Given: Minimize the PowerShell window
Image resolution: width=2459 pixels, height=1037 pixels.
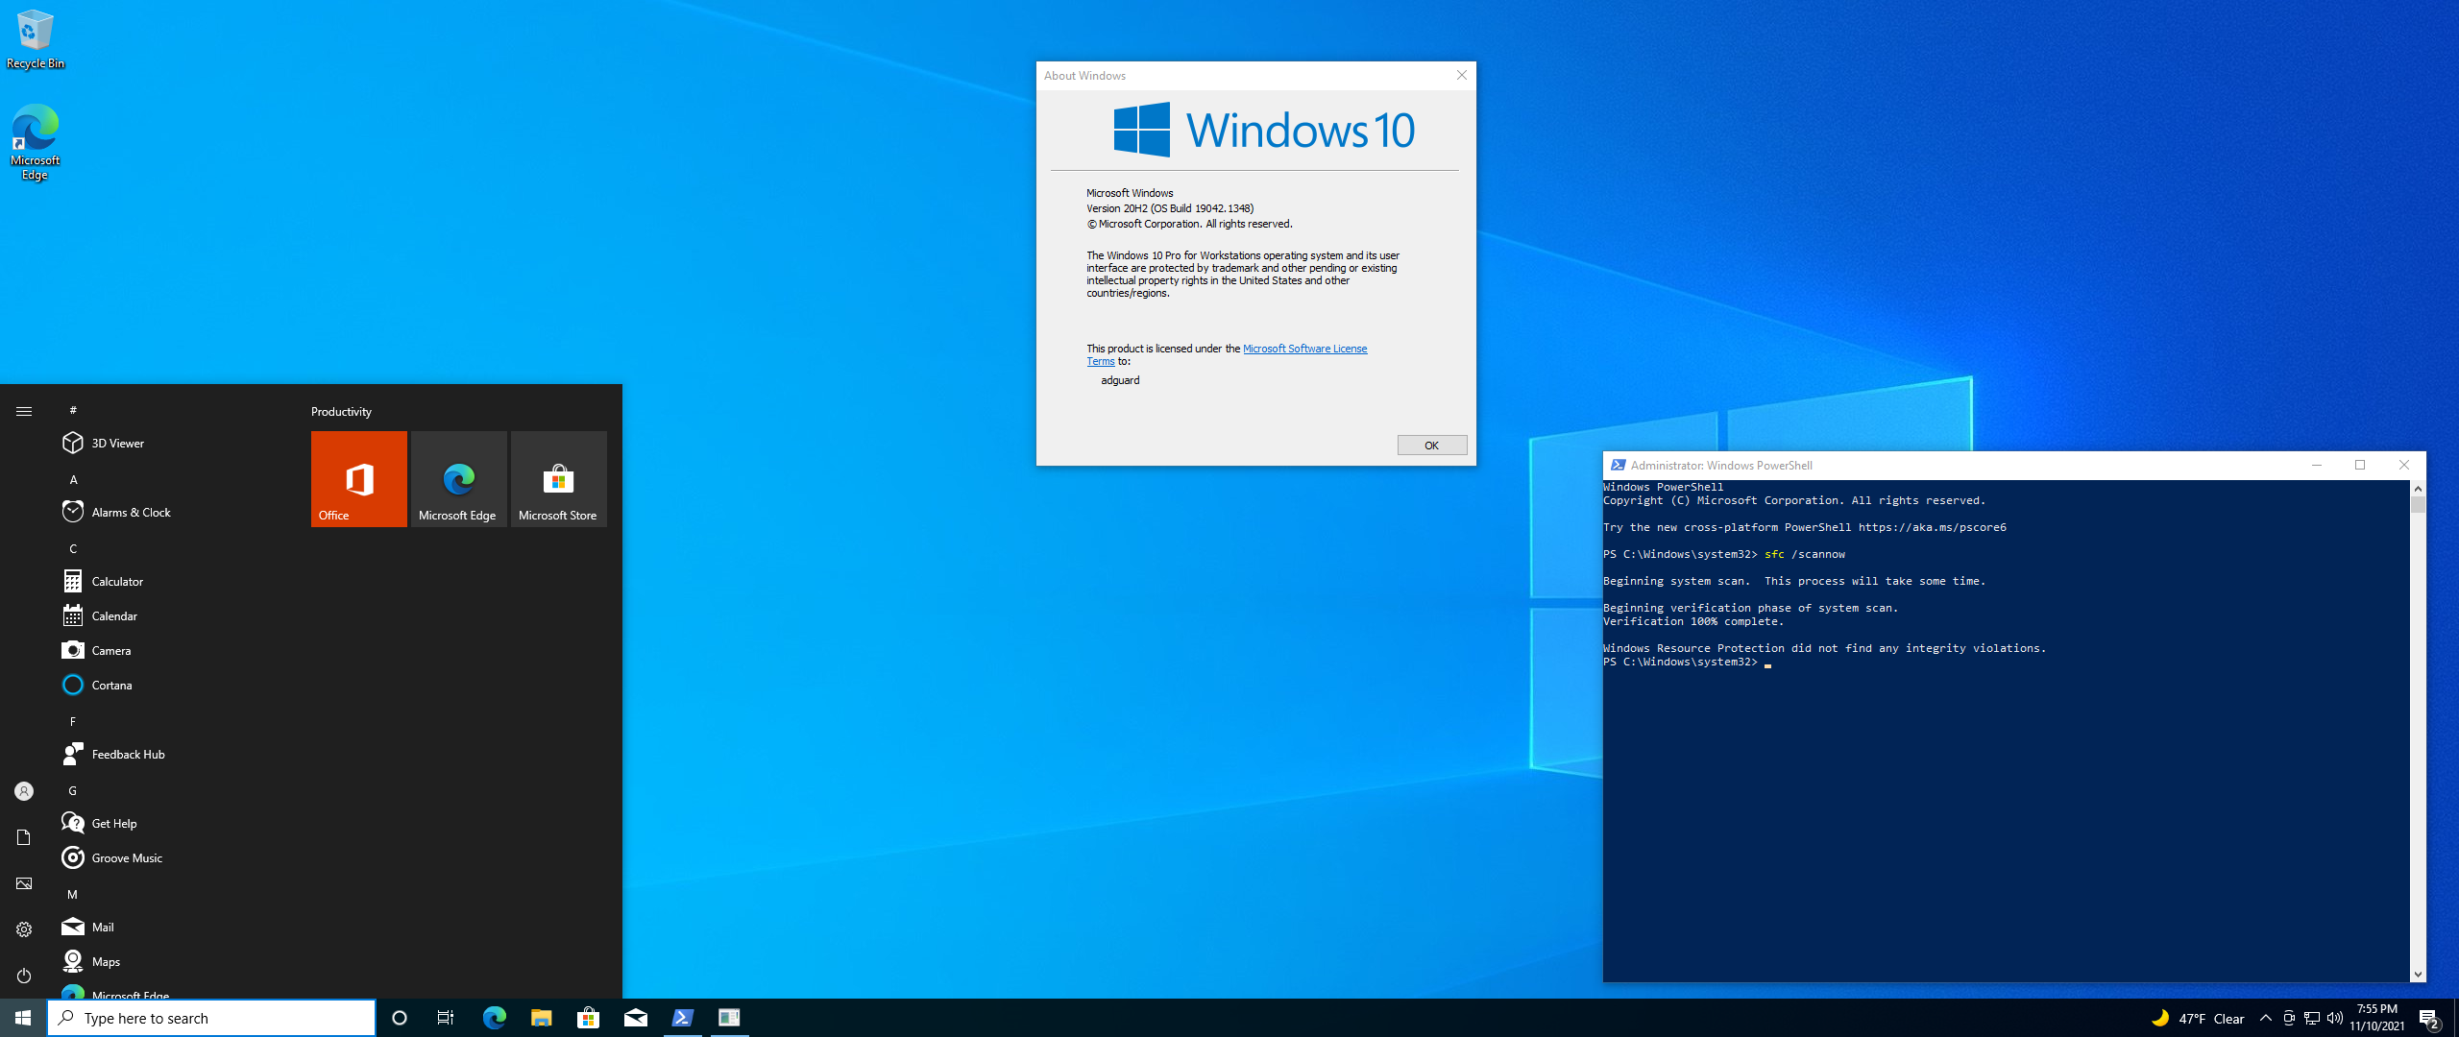Looking at the screenshot, I should [2316, 465].
